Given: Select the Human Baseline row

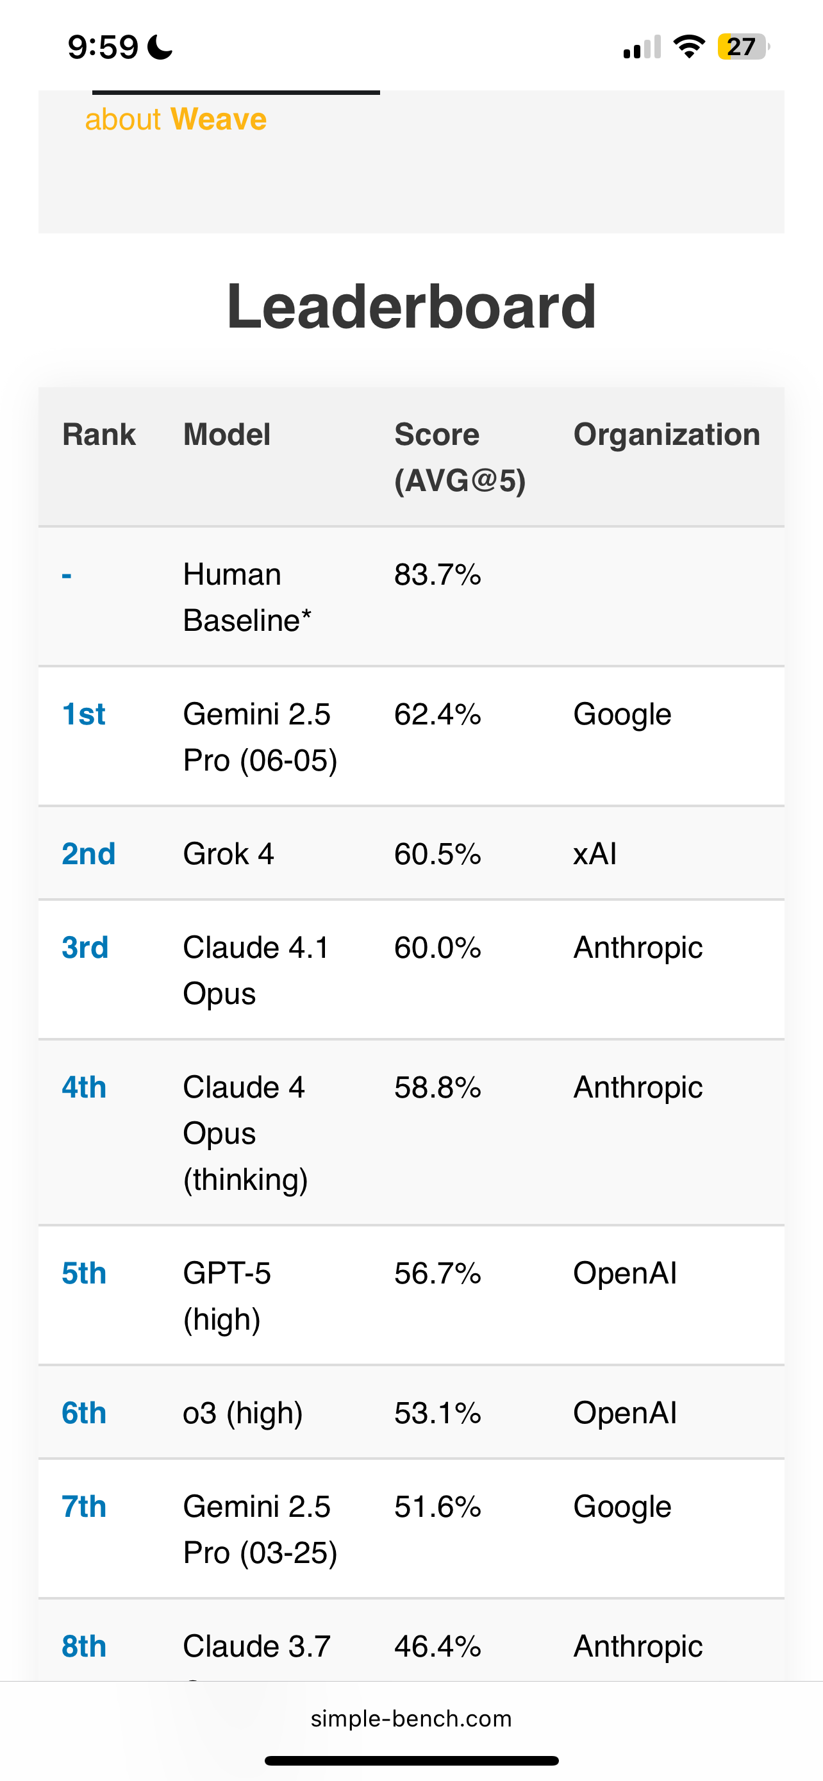Looking at the screenshot, I should pos(411,597).
